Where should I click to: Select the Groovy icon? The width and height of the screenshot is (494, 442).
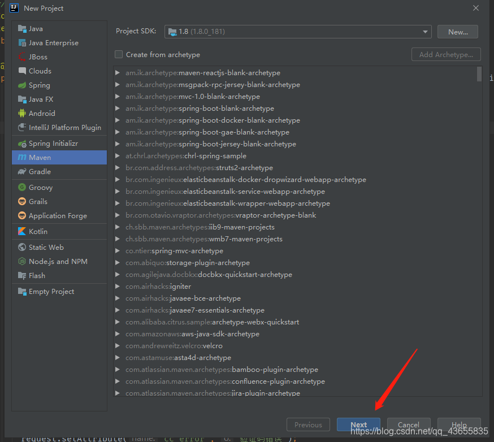(22, 188)
